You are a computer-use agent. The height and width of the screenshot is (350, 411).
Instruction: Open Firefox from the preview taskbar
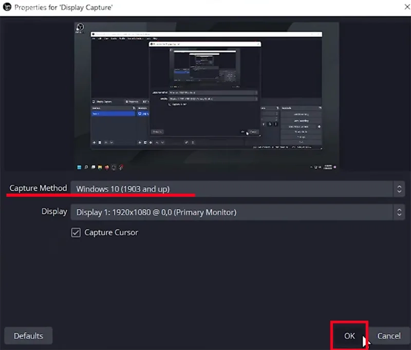click(106, 167)
